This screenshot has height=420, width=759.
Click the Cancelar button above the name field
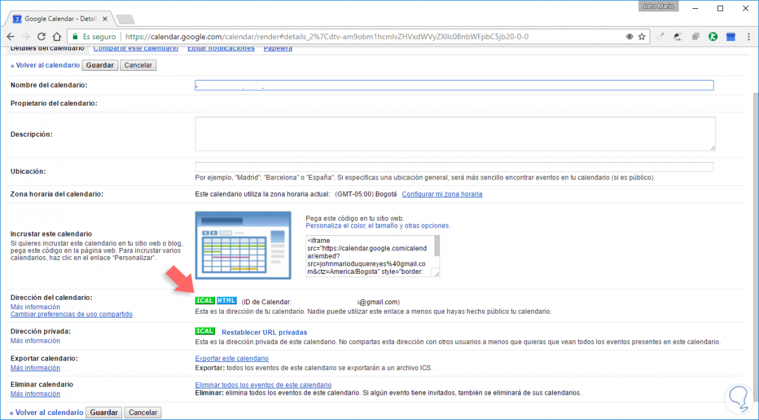point(139,65)
